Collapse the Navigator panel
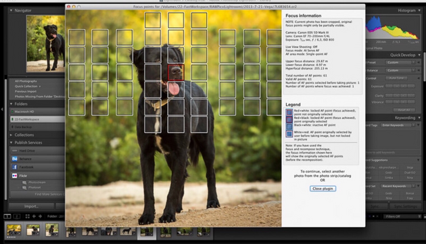 coord(11,10)
